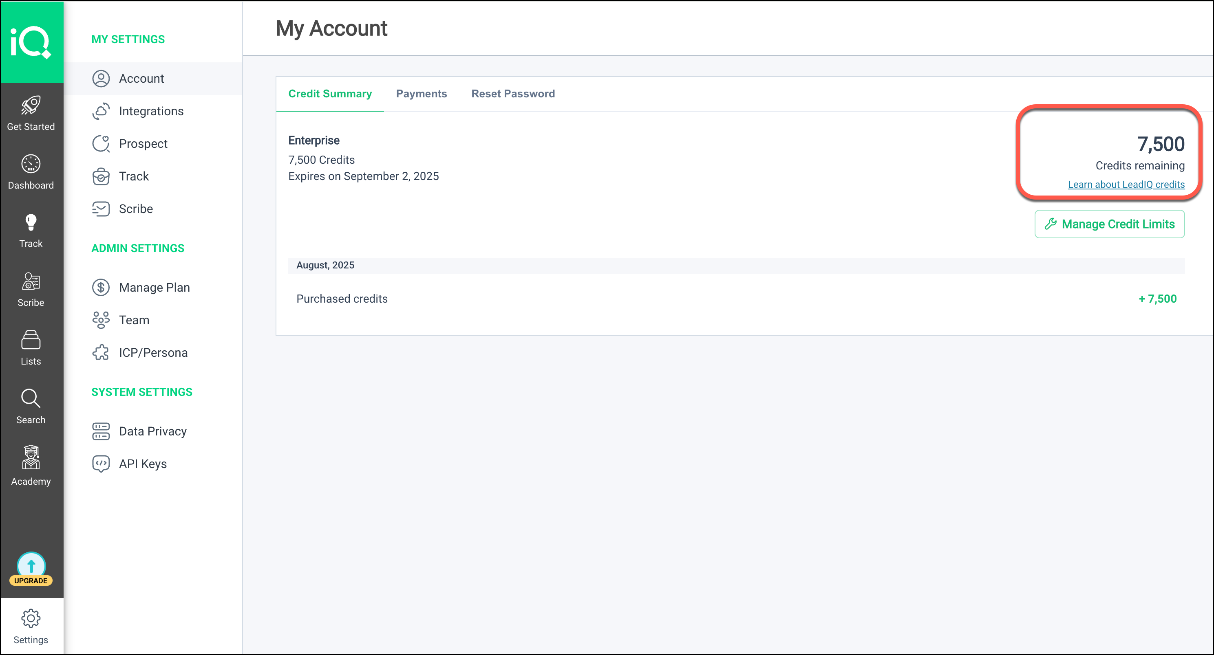Viewport: 1214px width, 655px height.
Task: Switch to Reset Password tab
Action: click(x=513, y=94)
